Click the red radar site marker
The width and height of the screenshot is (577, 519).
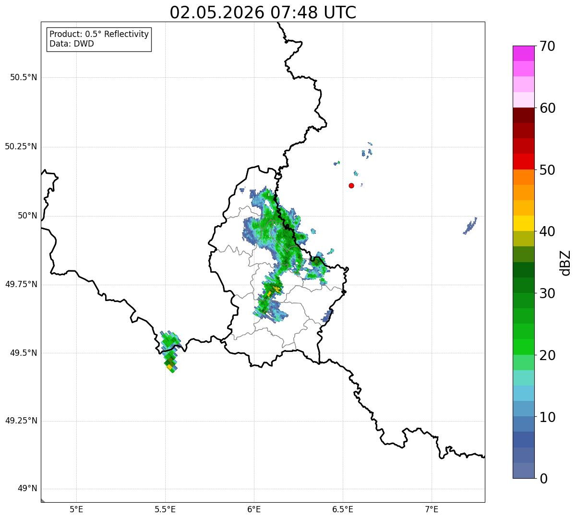[351, 185]
